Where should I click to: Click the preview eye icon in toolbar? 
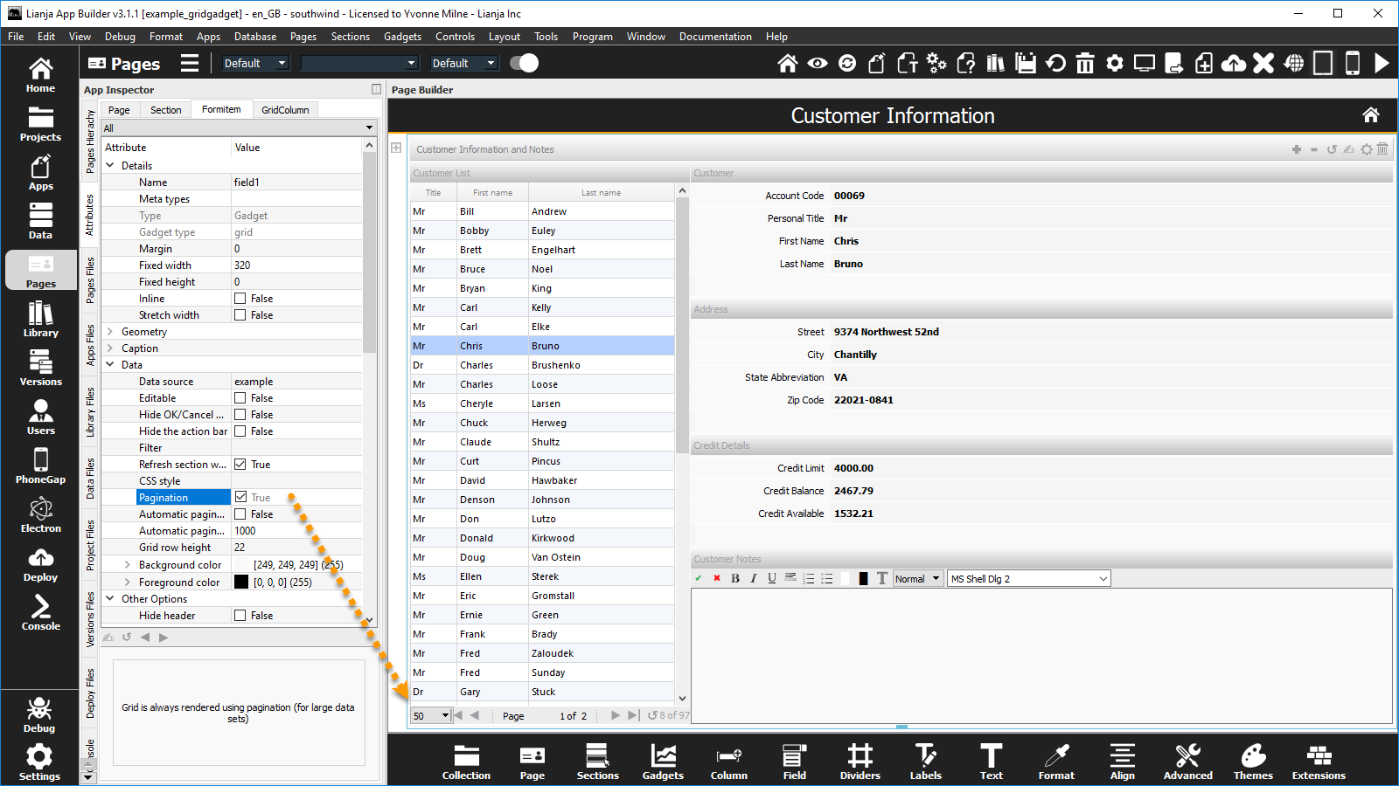pos(817,63)
